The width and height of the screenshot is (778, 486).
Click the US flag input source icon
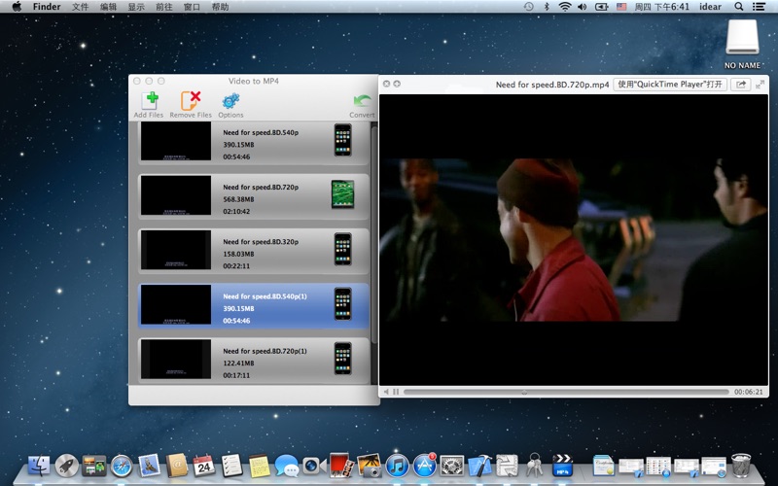click(621, 7)
